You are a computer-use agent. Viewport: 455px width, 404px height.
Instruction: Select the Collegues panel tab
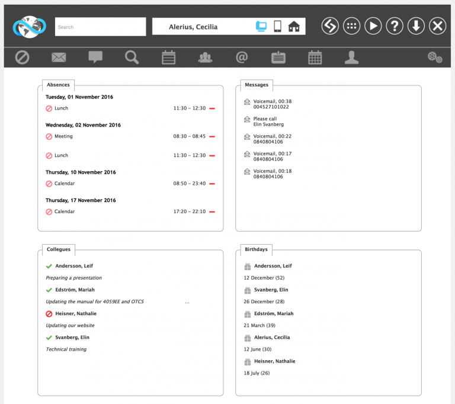pos(59,249)
